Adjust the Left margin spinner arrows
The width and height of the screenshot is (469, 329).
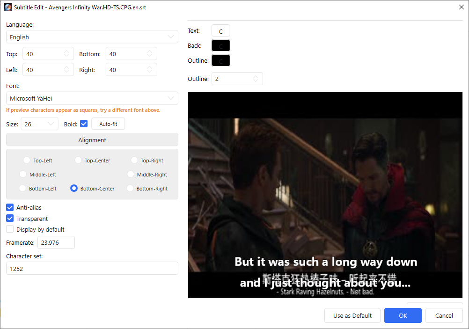66,69
